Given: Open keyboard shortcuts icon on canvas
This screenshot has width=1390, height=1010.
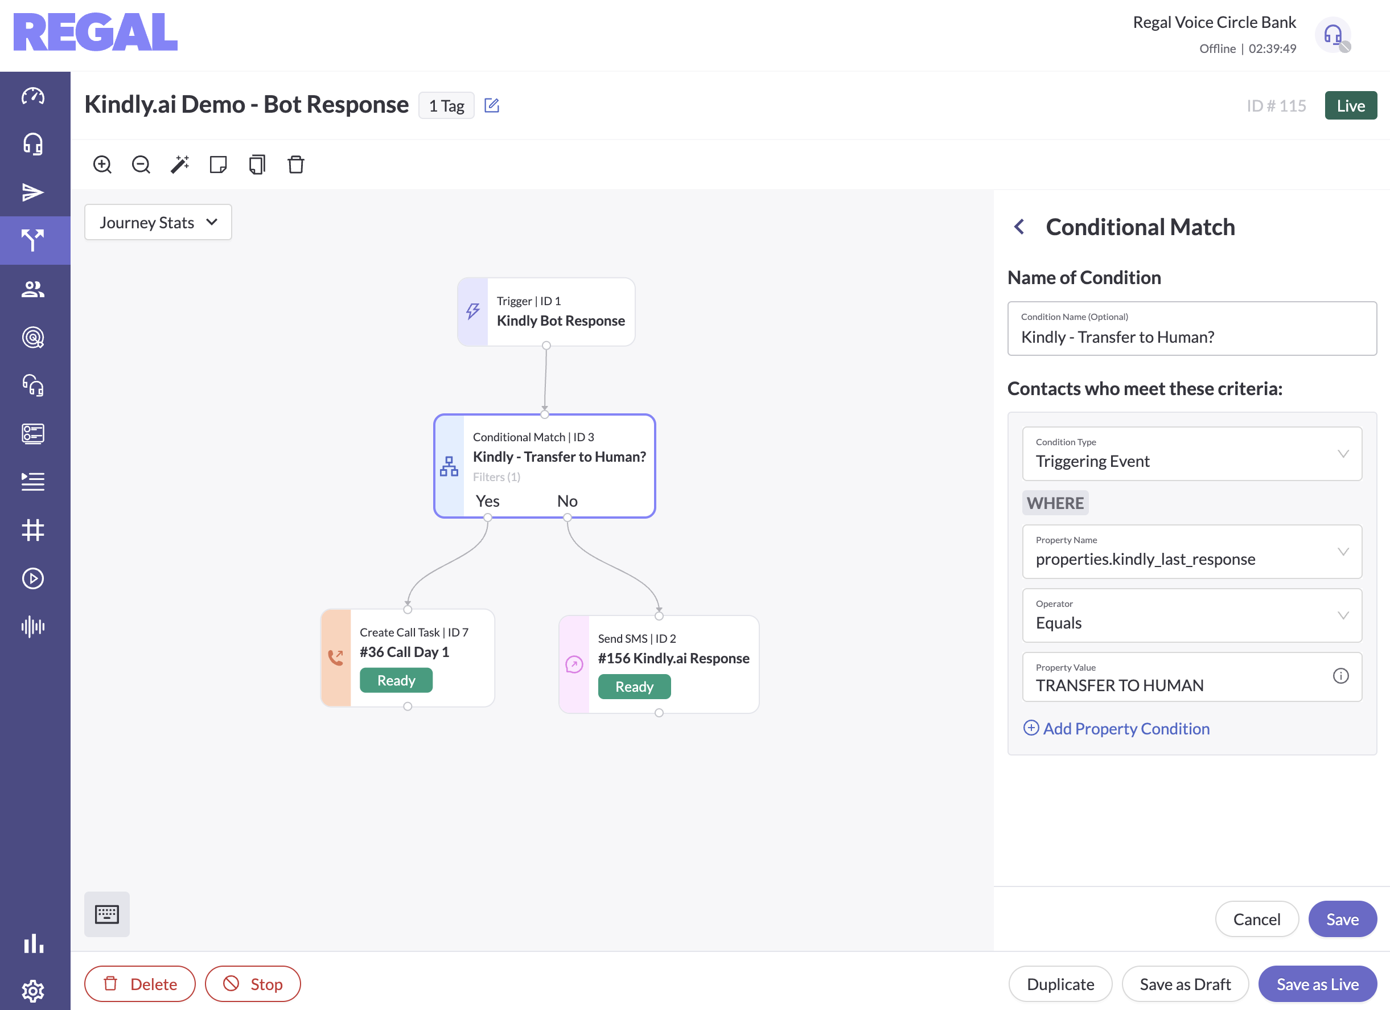Looking at the screenshot, I should tap(106, 914).
